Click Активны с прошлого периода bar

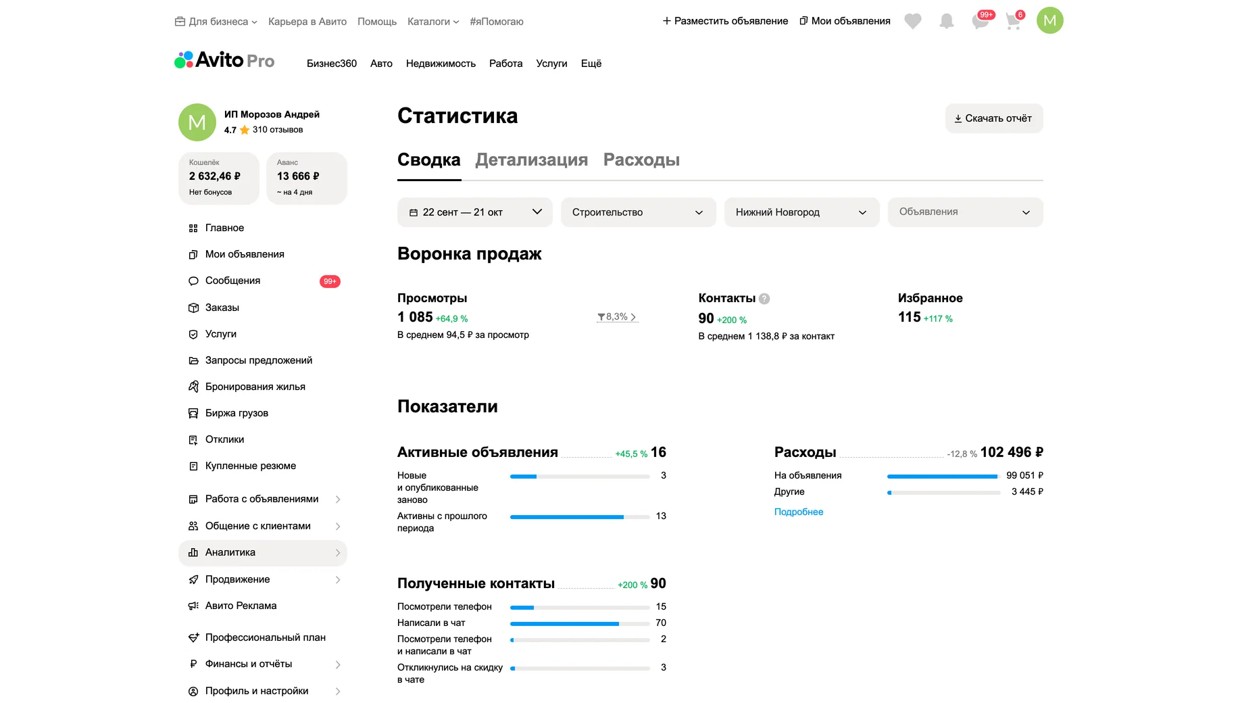coord(580,517)
